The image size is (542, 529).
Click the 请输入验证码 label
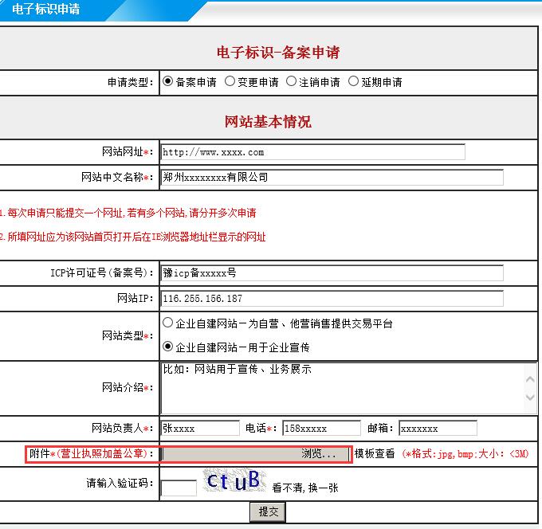[120, 483]
